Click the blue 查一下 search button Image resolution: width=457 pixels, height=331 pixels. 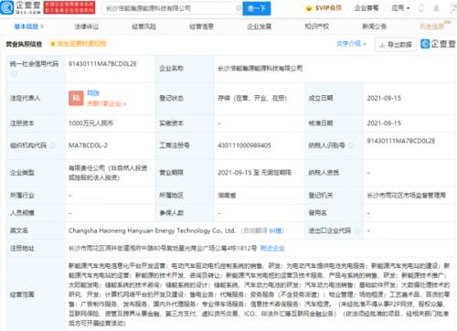click(x=257, y=8)
